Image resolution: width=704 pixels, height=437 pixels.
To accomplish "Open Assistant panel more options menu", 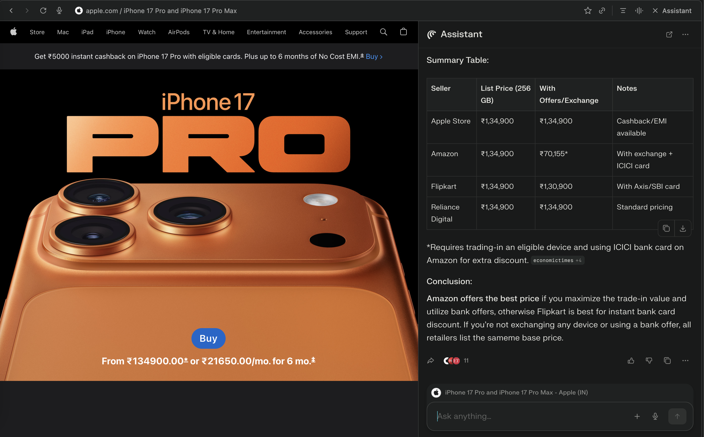I will 685,34.
